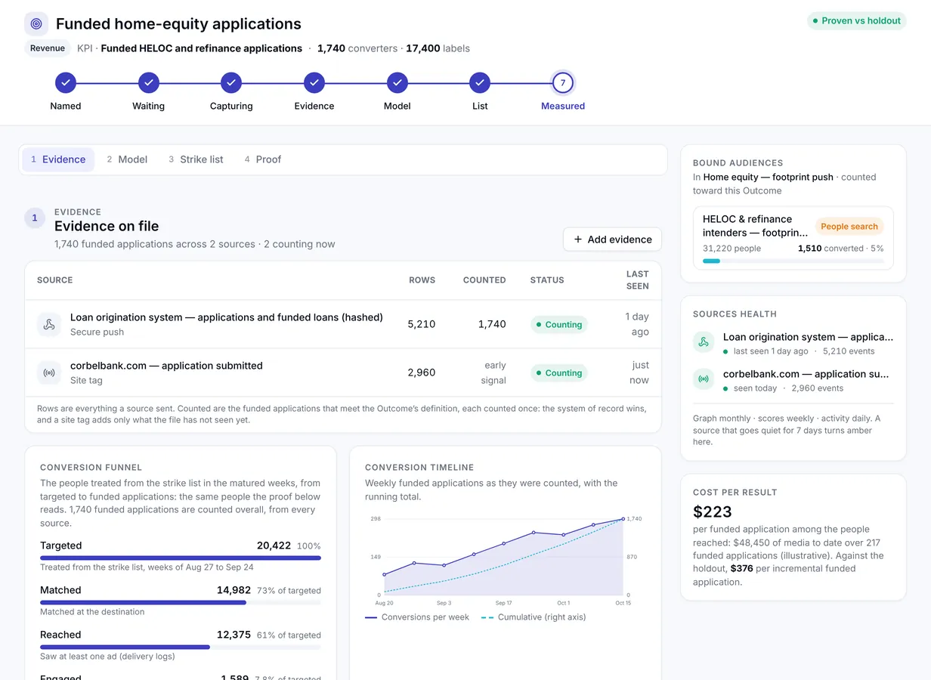Screen dimensions: 931x680
Task: Click the Revenue tag
Action: [48, 48]
